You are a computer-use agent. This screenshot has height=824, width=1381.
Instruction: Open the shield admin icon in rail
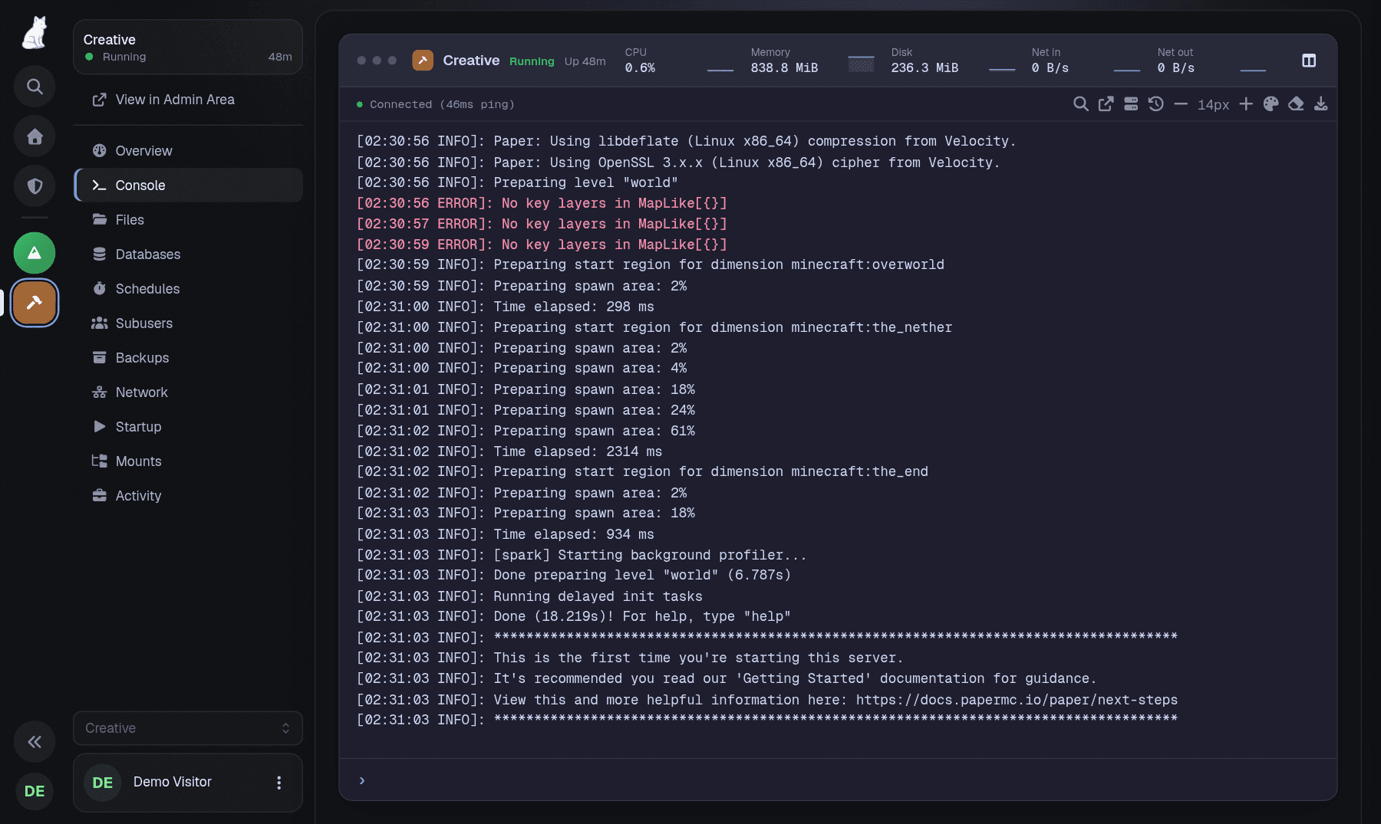tap(35, 186)
